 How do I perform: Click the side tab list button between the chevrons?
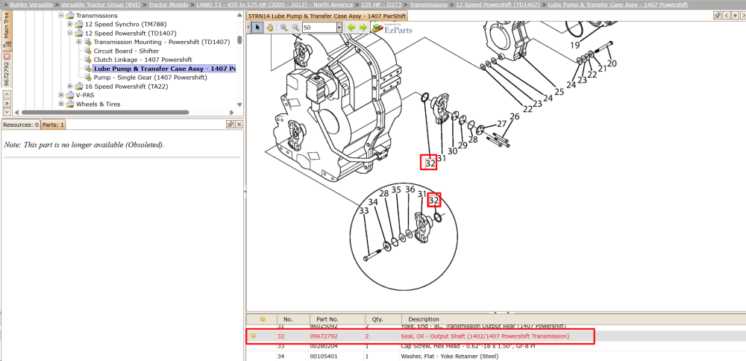pos(7,103)
